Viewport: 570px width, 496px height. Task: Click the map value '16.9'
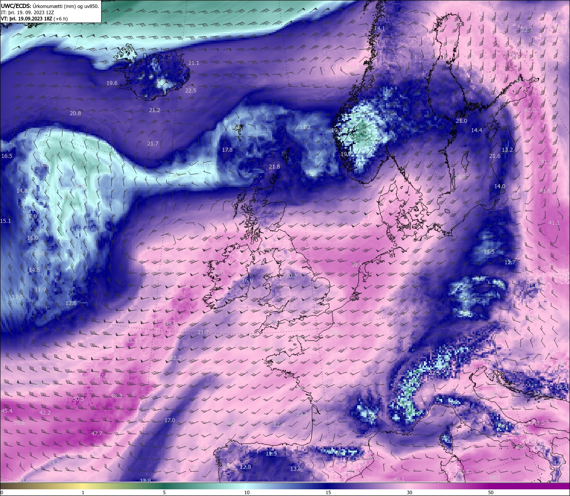(x=247, y=281)
